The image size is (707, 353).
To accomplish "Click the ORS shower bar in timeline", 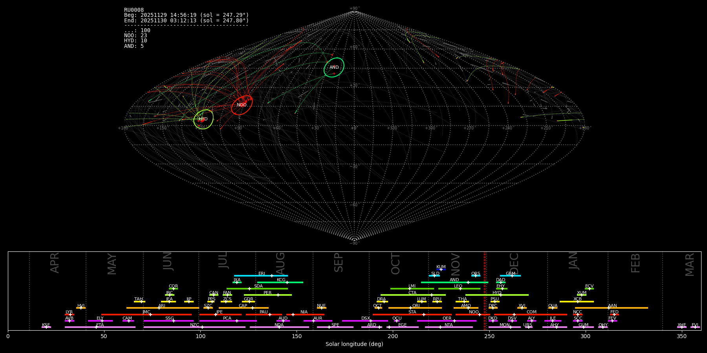I will (476, 276).
